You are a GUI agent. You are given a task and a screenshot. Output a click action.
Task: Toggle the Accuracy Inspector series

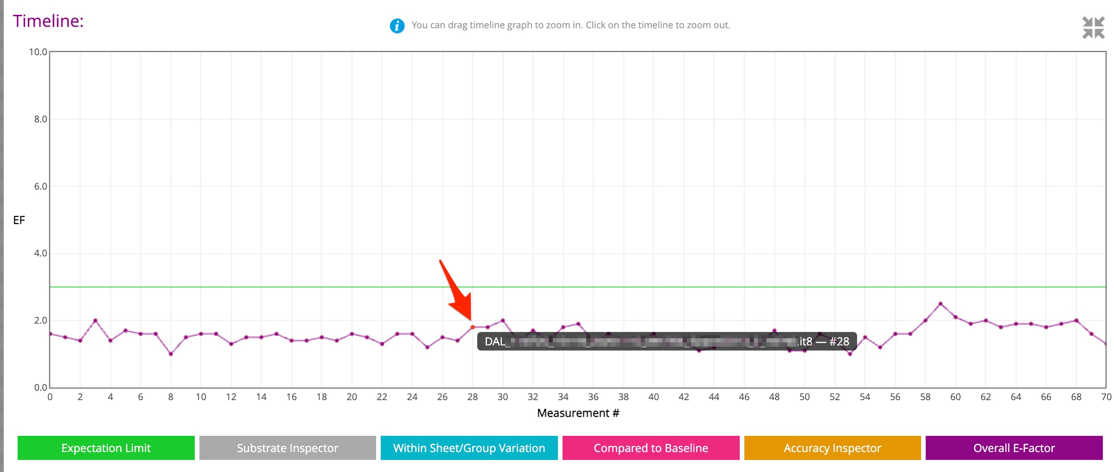832,448
